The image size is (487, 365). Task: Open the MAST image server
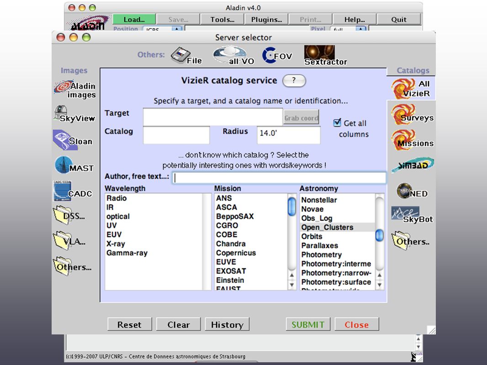click(x=74, y=165)
